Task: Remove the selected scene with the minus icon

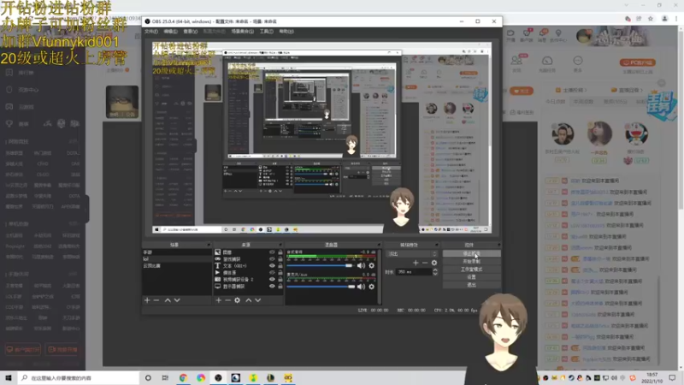Action: [x=156, y=300]
